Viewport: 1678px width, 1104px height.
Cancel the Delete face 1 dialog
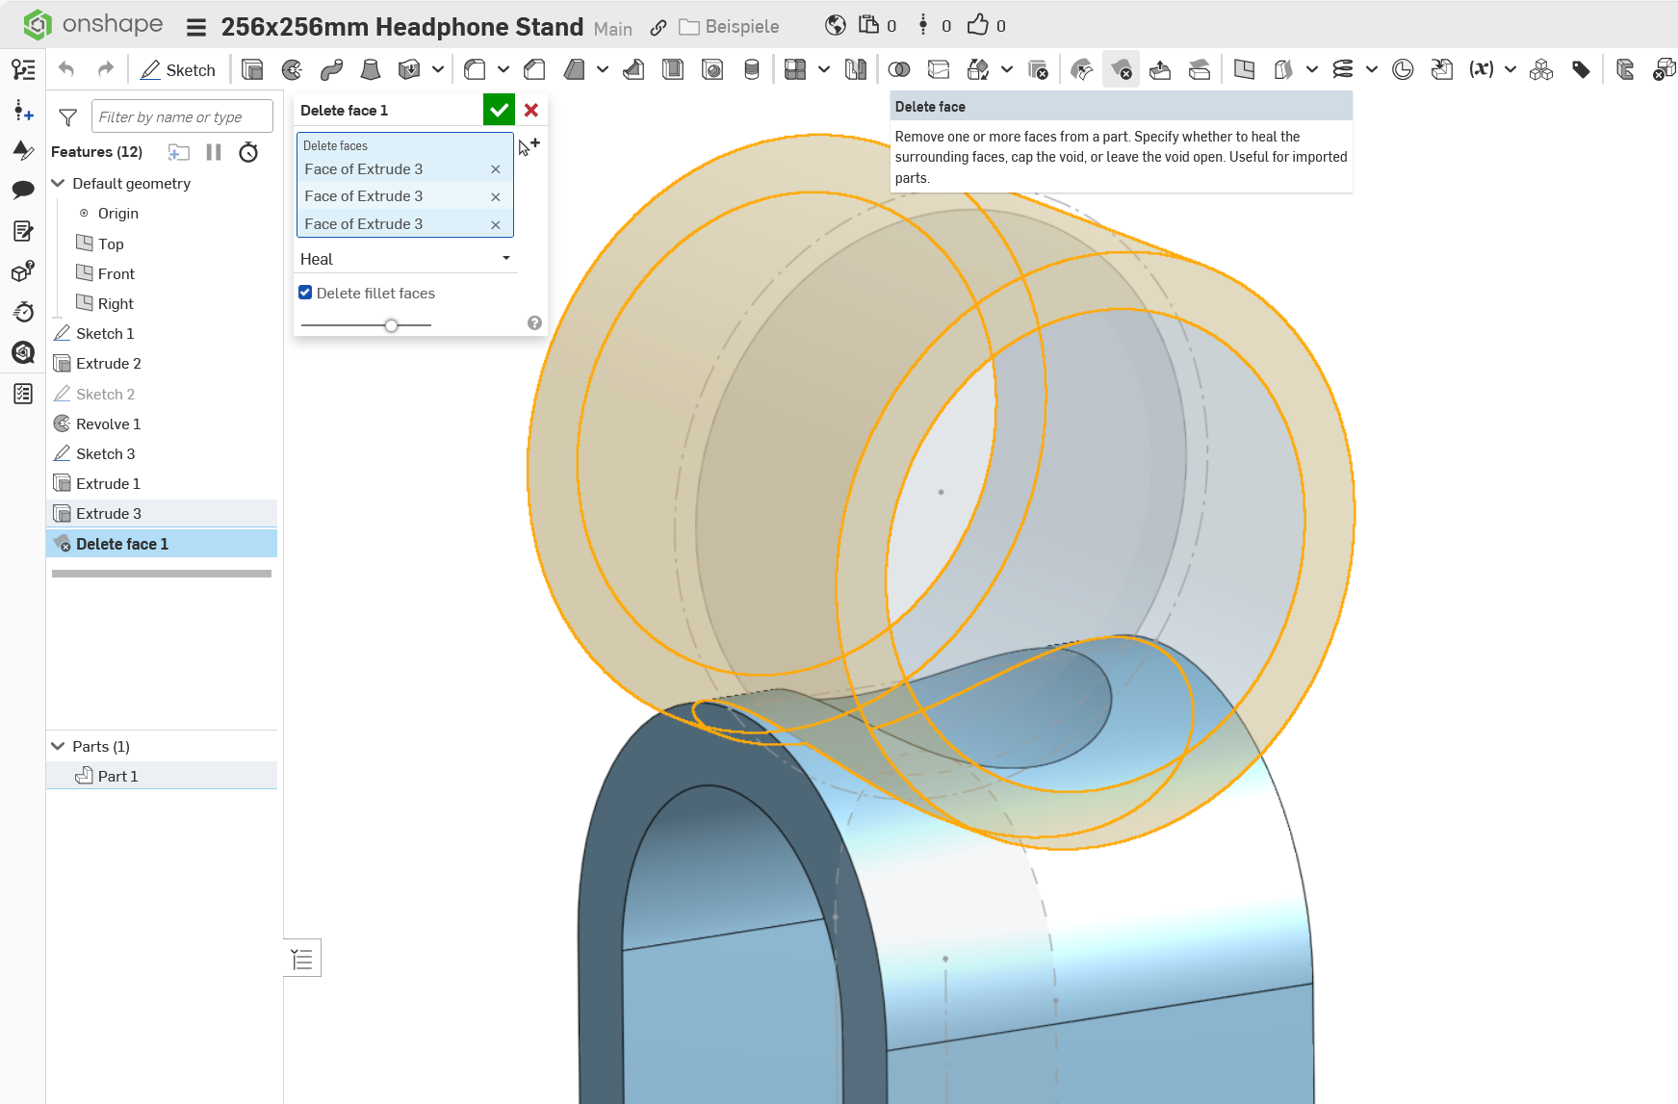click(x=531, y=110)
